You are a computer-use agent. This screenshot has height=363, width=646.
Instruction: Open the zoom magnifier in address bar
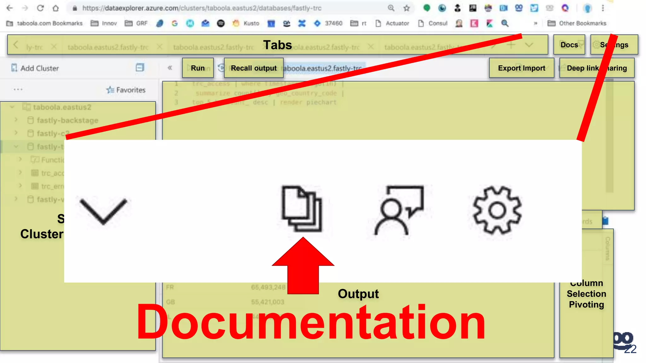[391, 8]
